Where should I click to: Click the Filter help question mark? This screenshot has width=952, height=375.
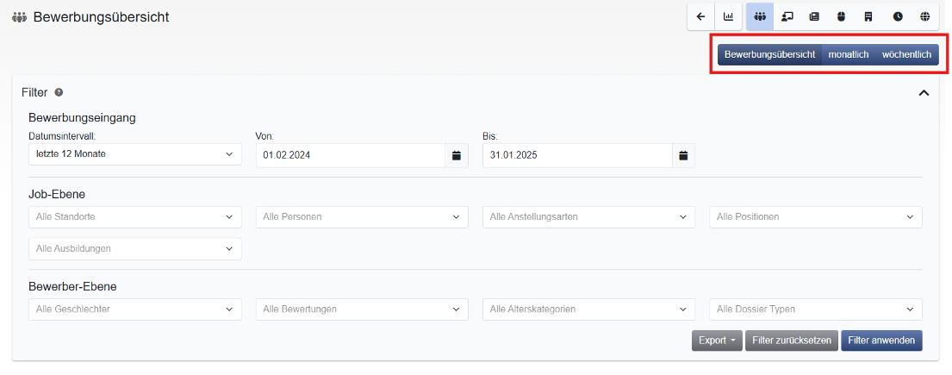click(x=59, y=92)
